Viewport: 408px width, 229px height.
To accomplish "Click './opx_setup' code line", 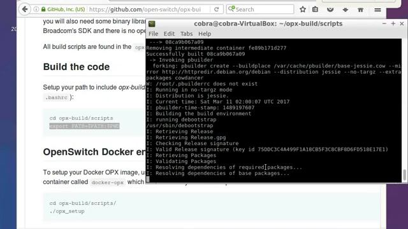I will point(67,211).
